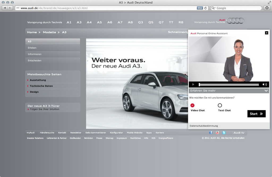The image size is (272, 177).
Task: Open the Schnellnavigation dropdown
Action: point(178,32)
